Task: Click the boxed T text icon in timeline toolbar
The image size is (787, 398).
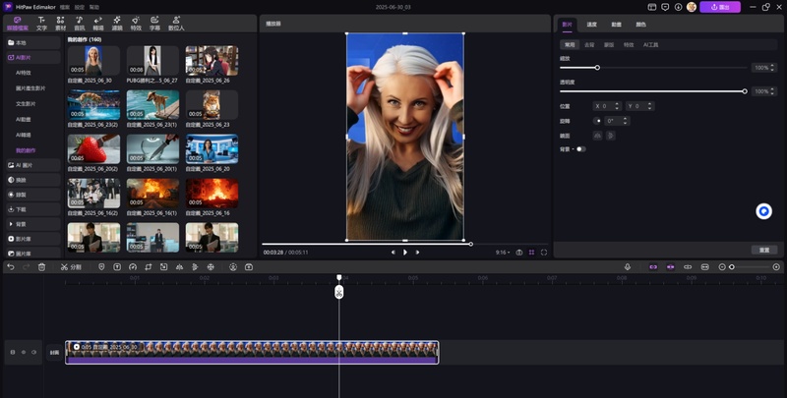Action: (117, 267)
